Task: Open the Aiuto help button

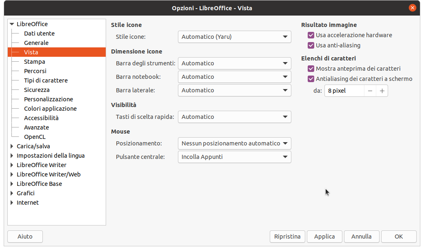Action: click(x=25, y=237)
